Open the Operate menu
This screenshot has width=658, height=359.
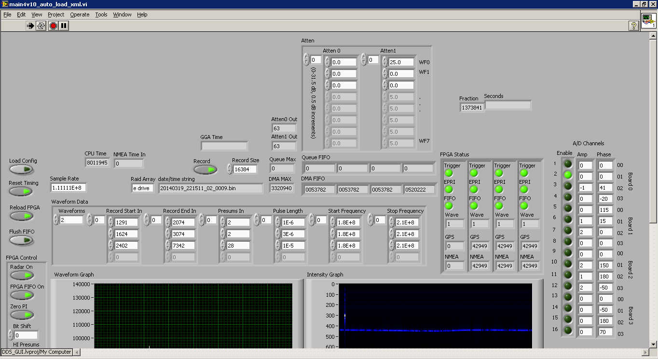pyautogui.click(x=80, y=14)
